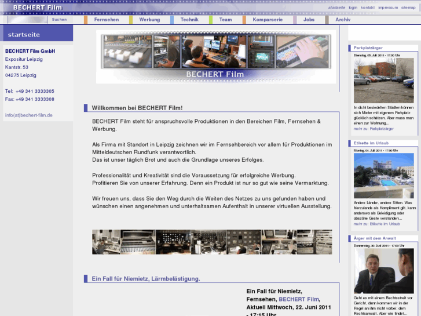Click the Ärger mit dem Anwalt lawyer thumbnail
This screenshot has width=421, height=316.
pos(384,271)
